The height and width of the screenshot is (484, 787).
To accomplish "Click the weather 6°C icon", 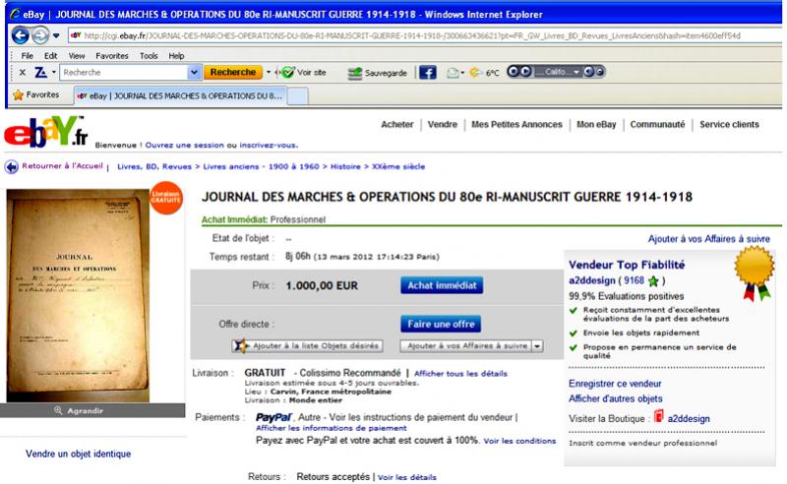I will tap(475, 73).
